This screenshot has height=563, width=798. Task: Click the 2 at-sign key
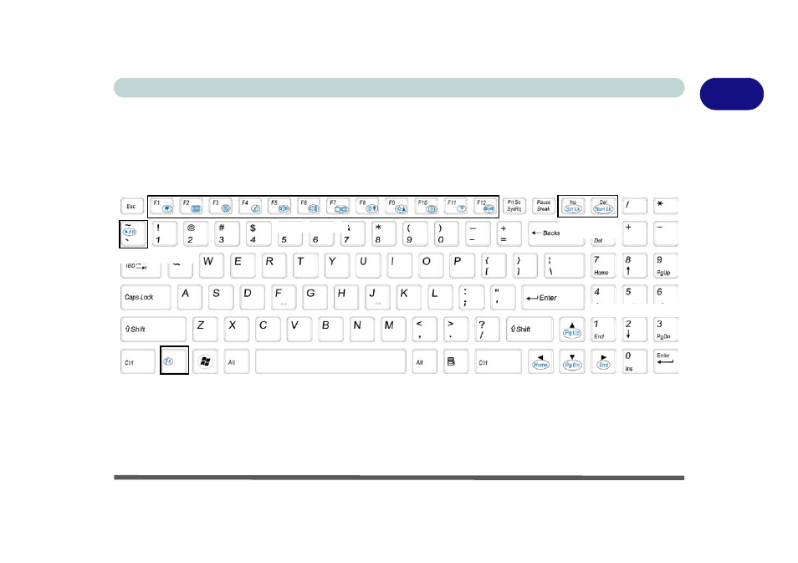pos(196,233)
